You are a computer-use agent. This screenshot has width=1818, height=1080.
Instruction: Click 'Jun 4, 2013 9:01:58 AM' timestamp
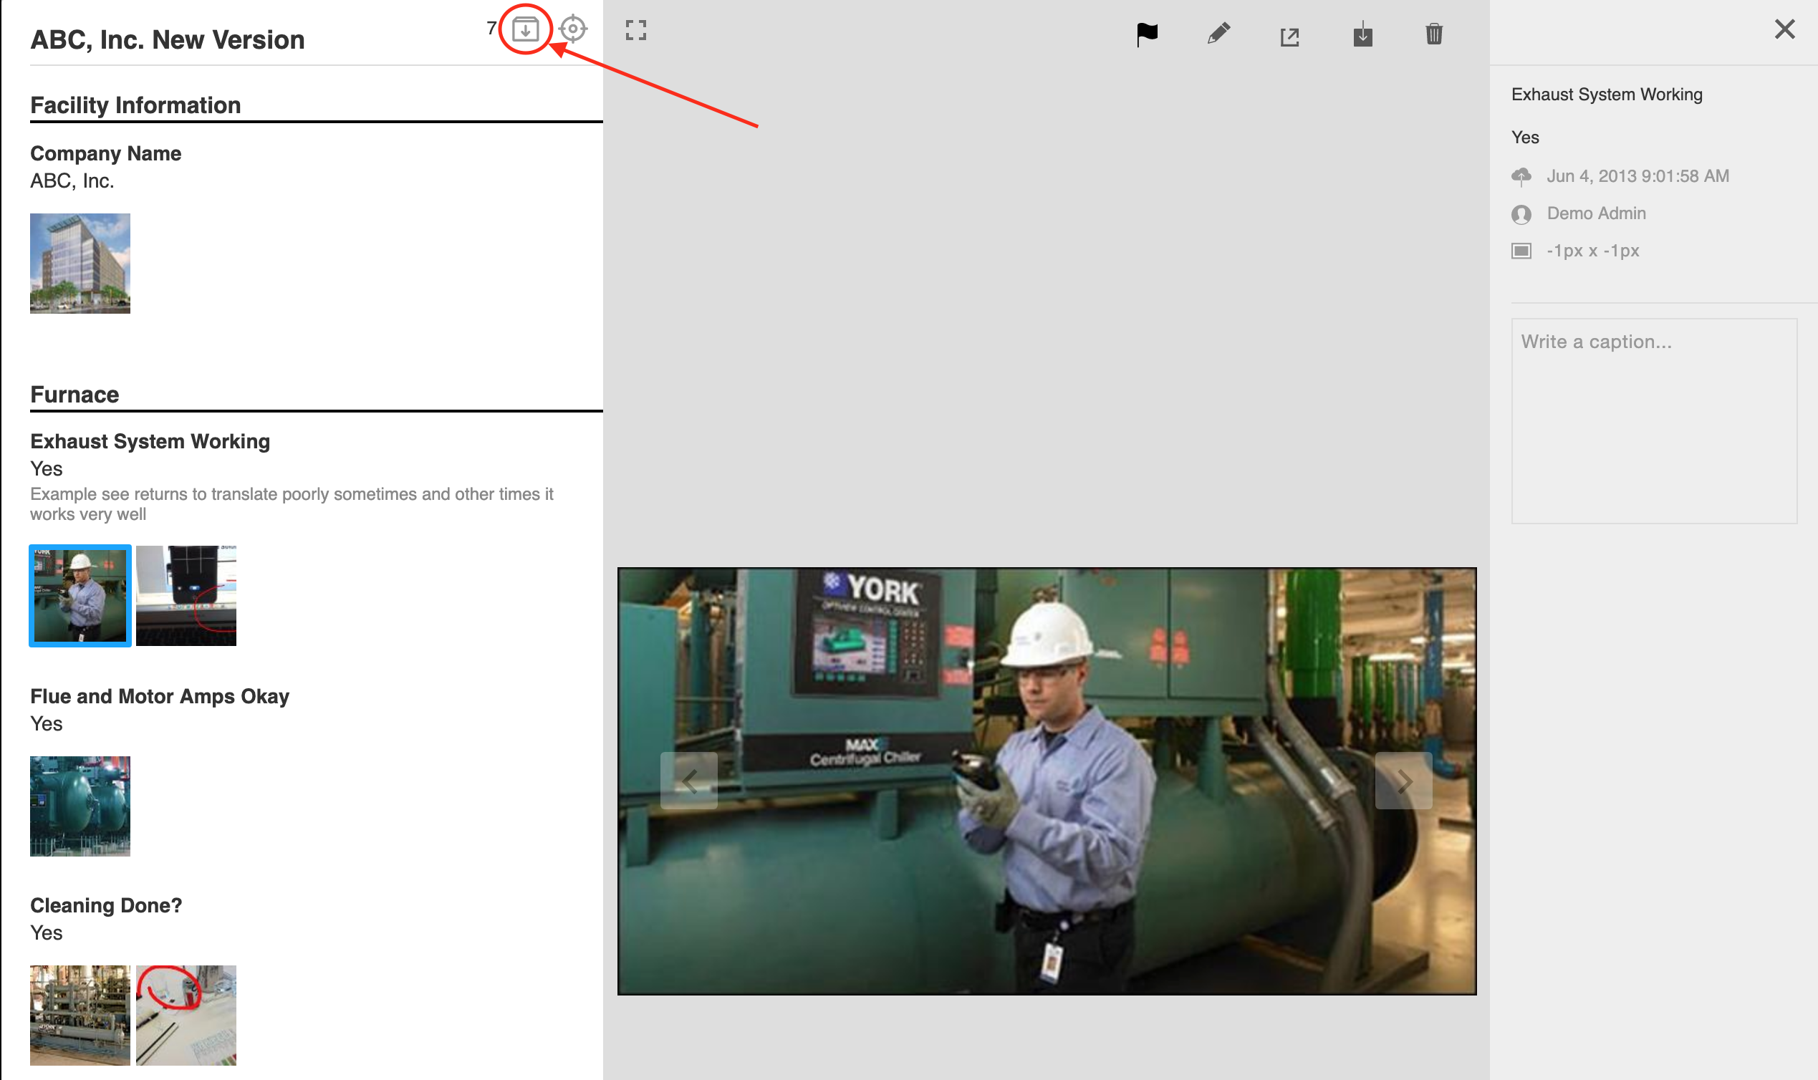coord(1637,176)
